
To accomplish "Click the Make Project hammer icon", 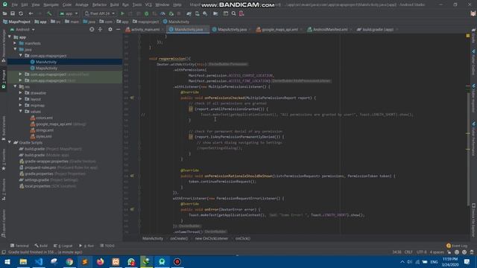I will (x=49, y=13).
